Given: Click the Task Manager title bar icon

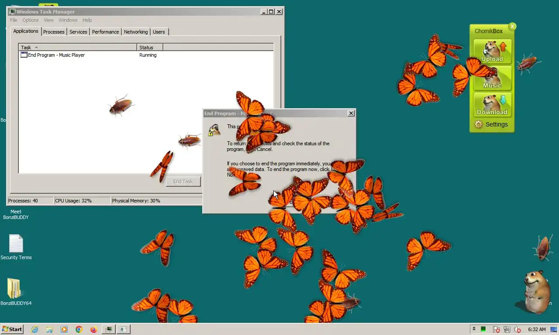Looking at the screenshot, I should (x=12, y=12).
